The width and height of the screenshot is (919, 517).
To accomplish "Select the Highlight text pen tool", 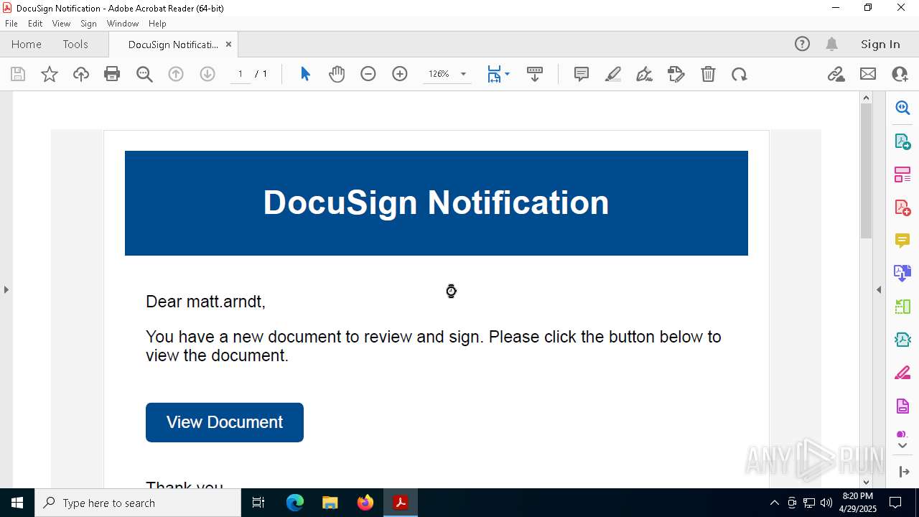I will click(613, 74).
